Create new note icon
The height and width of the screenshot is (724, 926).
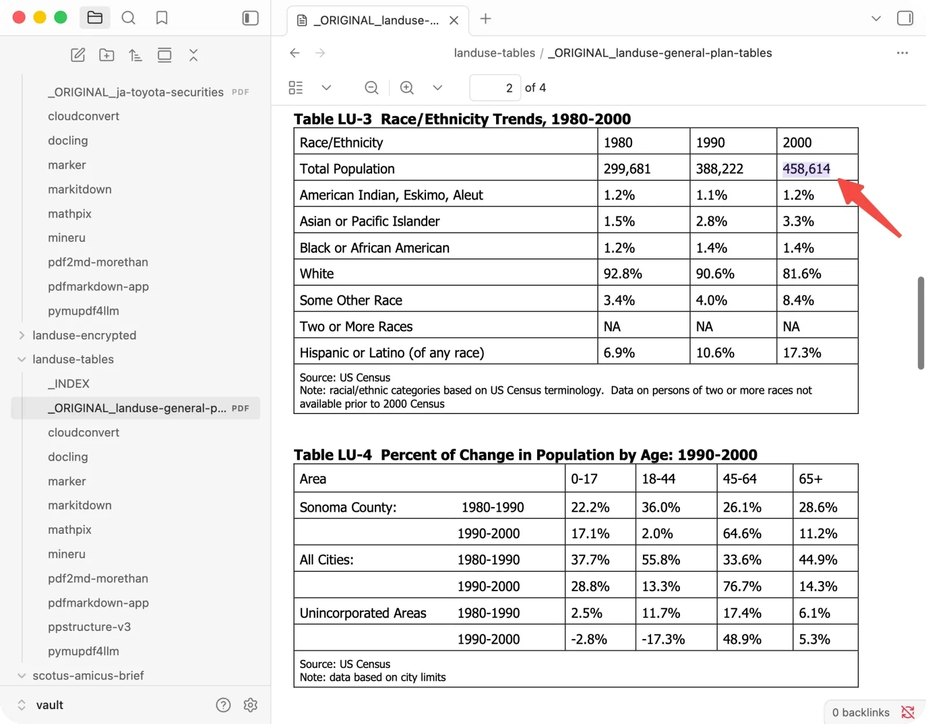coord(78,56)
